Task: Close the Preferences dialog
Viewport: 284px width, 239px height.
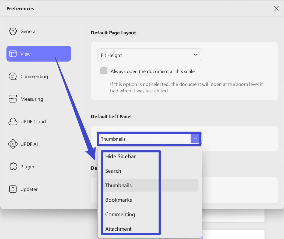Action: pyautogui.click(x=276, y=8)
